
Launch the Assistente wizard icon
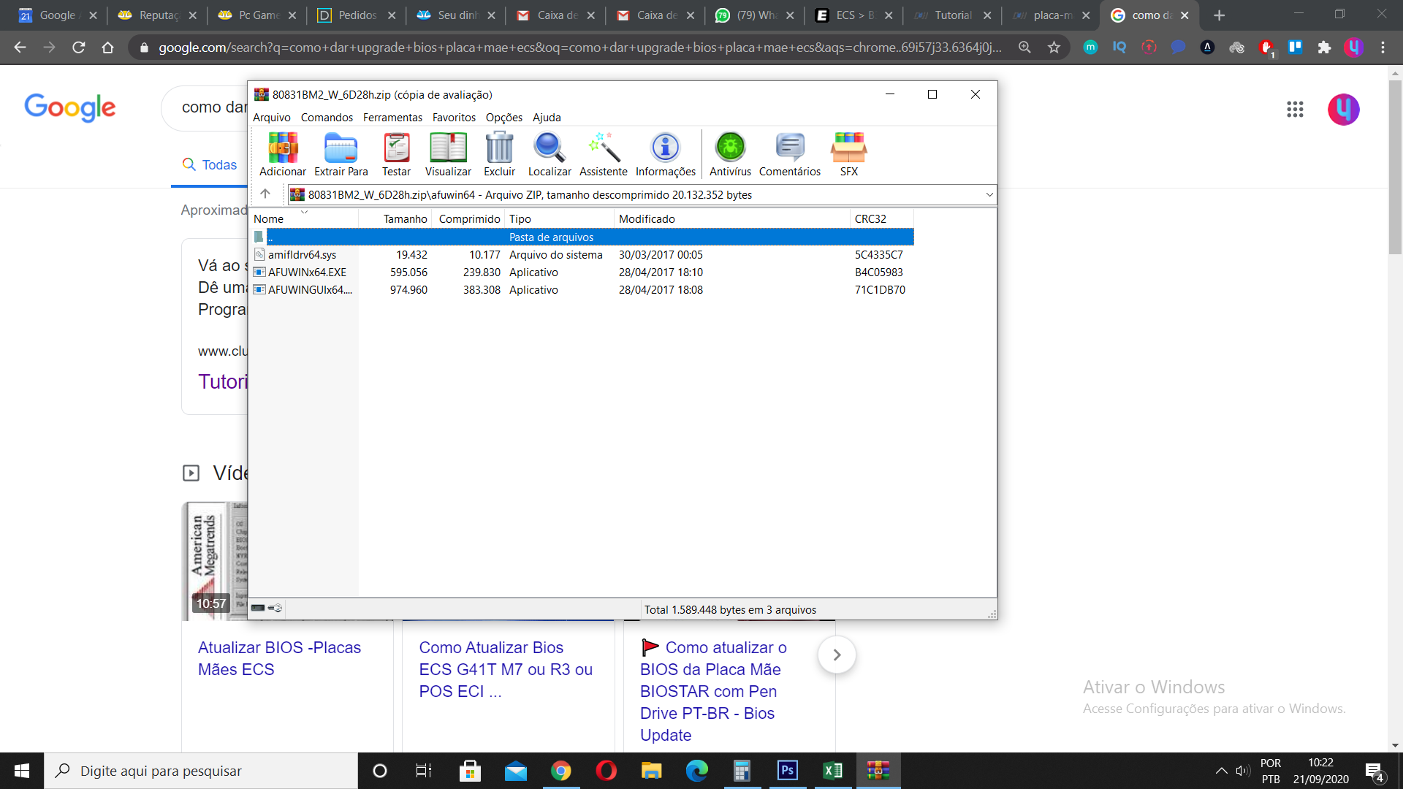[x=603, y=154]
